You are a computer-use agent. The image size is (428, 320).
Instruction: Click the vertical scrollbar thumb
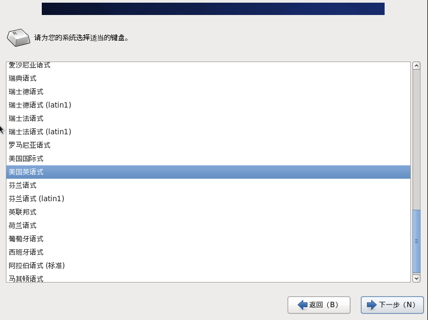[x=416, y=241]
